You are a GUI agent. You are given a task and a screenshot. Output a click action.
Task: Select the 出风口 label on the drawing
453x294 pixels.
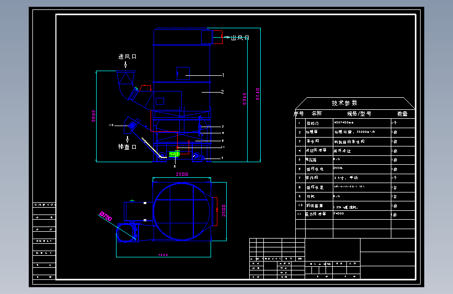[240, 38]
